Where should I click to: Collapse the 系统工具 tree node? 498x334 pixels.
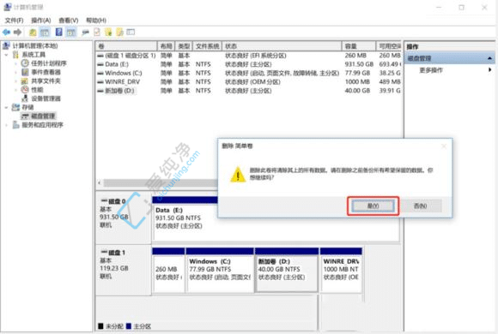[x=7, y=55]
